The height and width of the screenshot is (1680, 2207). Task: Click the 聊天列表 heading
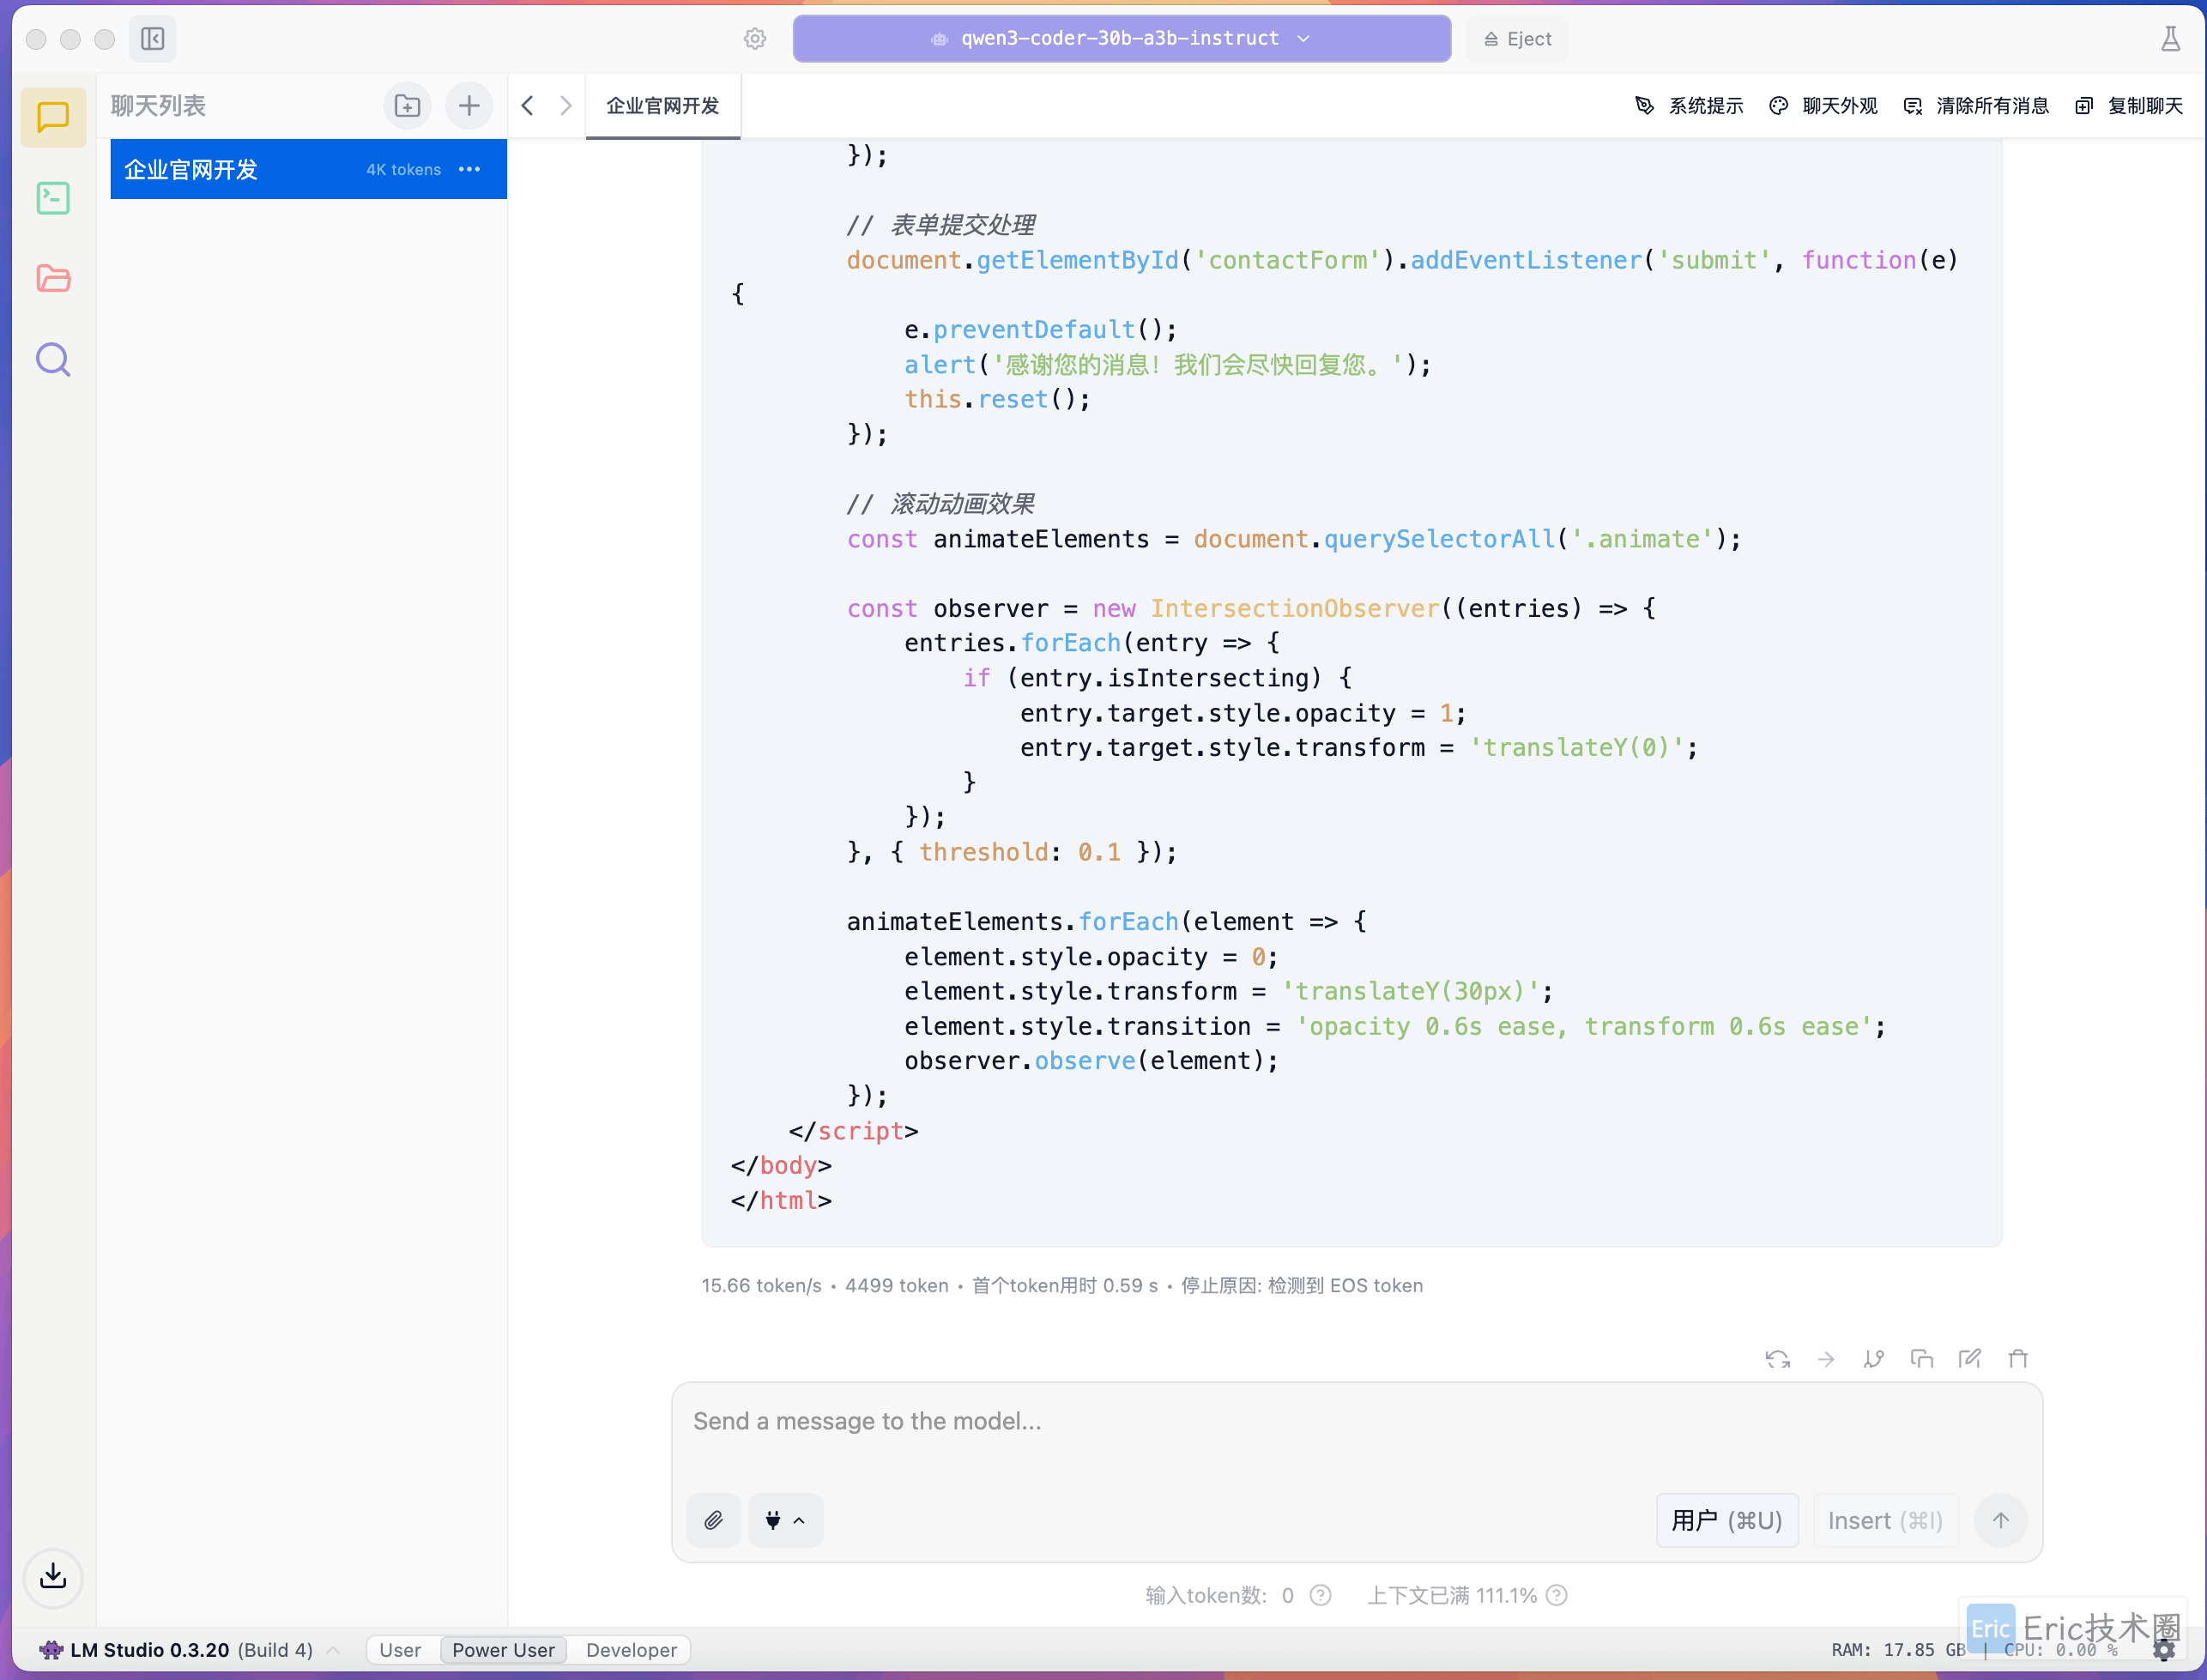[158, 106]
